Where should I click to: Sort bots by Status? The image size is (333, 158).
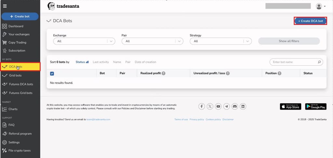click(80, 62)
